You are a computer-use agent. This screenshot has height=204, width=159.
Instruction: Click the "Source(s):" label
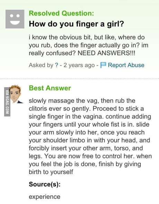tap(45, 184)
